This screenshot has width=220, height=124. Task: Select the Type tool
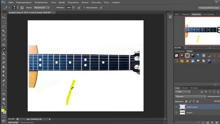4,85
